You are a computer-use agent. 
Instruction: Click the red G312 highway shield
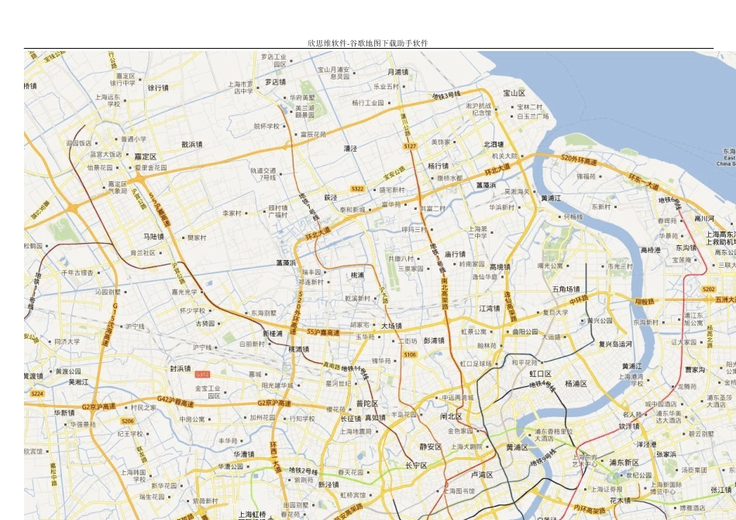(202, 375)
